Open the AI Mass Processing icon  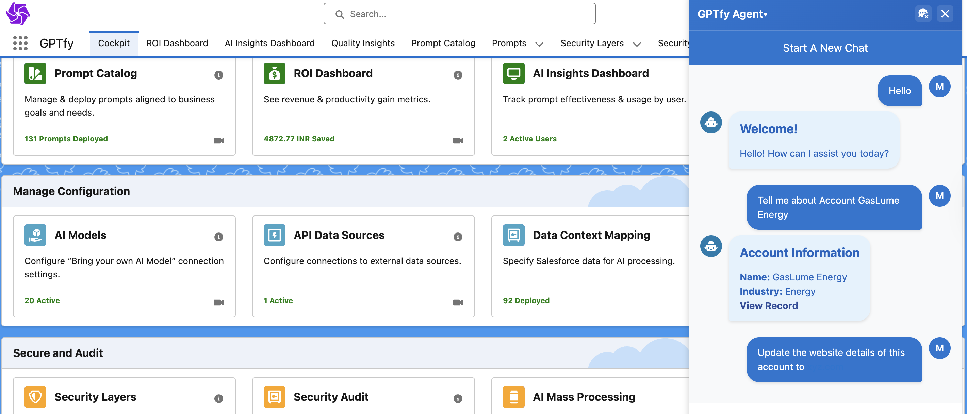pos(513,397)
